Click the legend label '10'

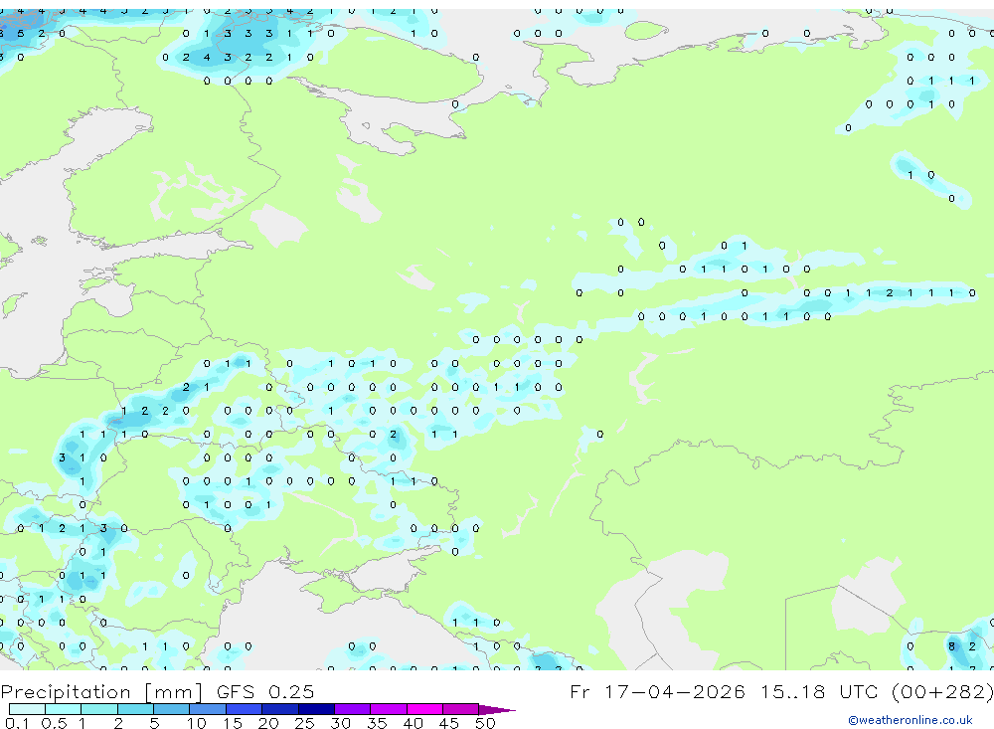point(196,723)
